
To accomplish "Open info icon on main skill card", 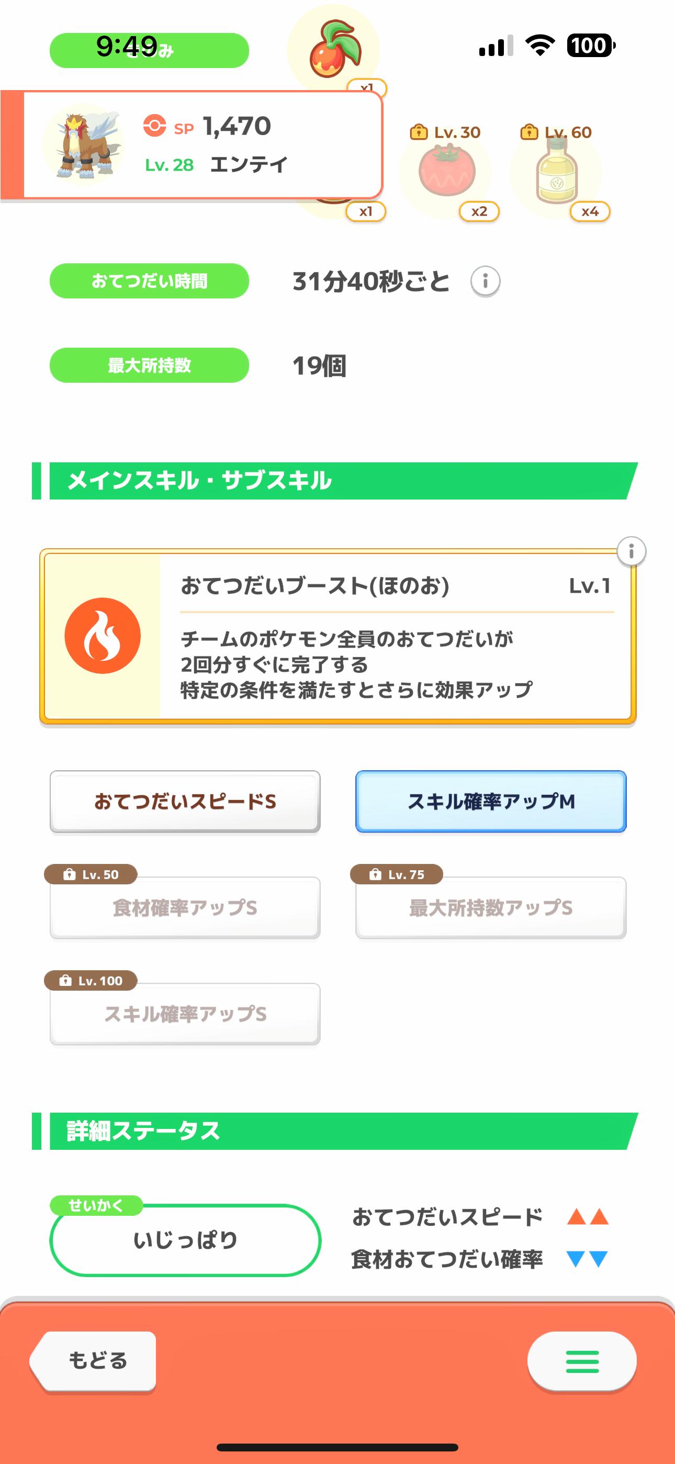I will pos(631,551).
